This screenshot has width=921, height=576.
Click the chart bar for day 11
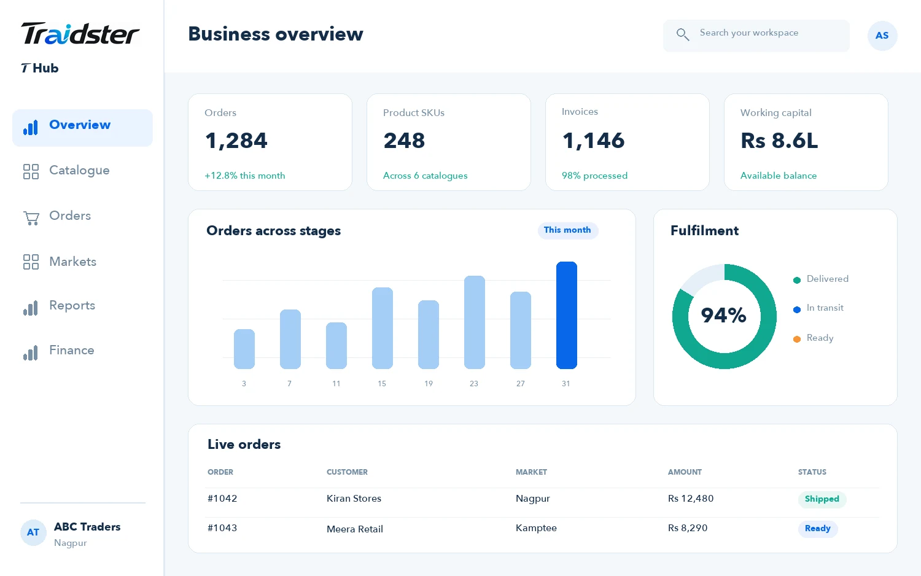tap(336, 346)
